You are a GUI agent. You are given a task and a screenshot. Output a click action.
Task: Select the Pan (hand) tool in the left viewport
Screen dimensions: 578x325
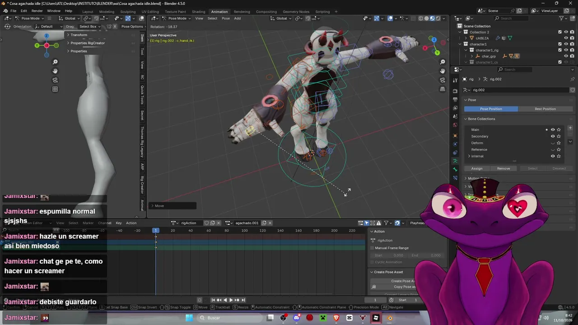click(x=55, y=71)
